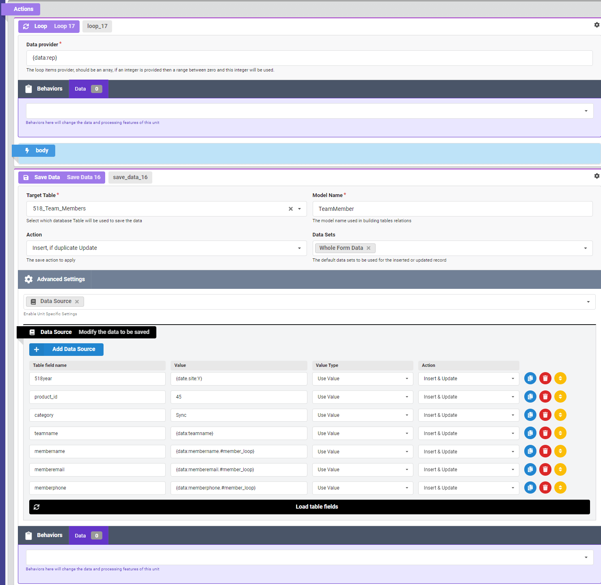
Task: Select Behaviors tab in Save Data block
Action: pyautogui.click(x=43, y=535)
